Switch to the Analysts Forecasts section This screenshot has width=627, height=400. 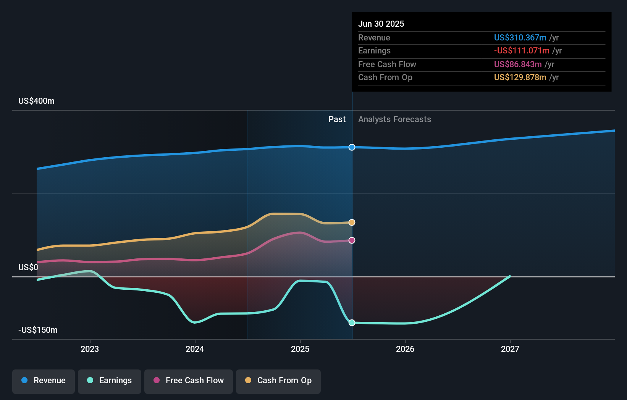coord(394,119)
